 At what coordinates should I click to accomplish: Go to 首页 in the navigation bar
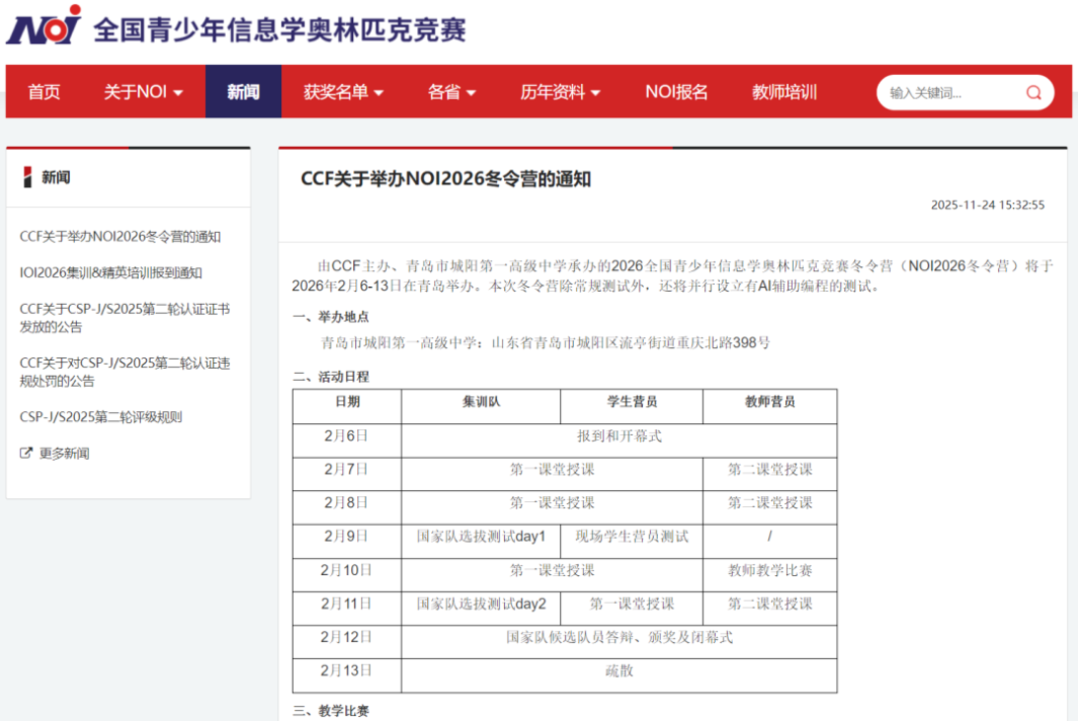[44, 92]
